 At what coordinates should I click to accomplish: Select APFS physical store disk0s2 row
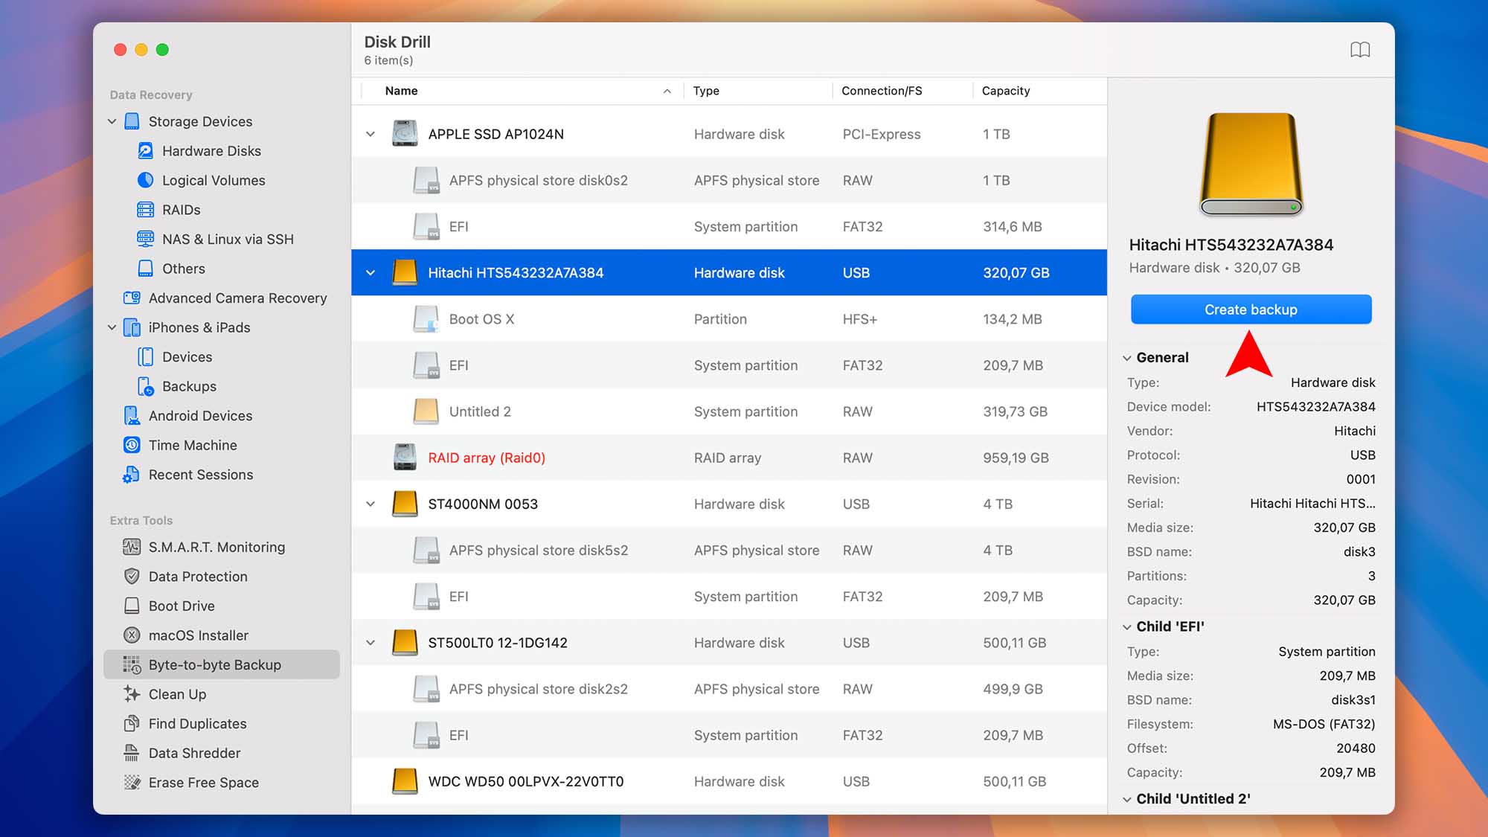[729, 181]
